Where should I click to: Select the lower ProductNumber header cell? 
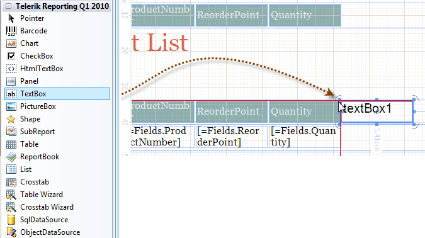point(163,111)
